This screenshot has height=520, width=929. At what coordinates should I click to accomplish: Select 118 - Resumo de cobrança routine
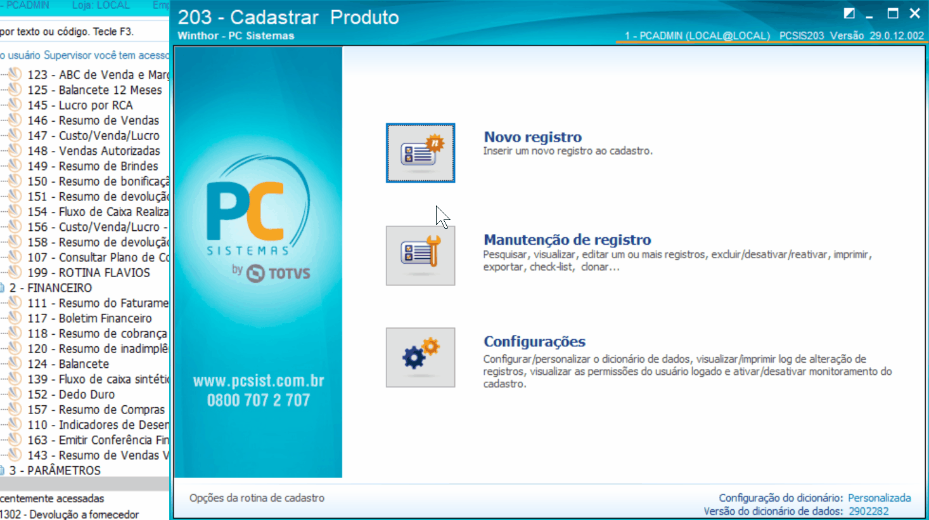point(97,334)
